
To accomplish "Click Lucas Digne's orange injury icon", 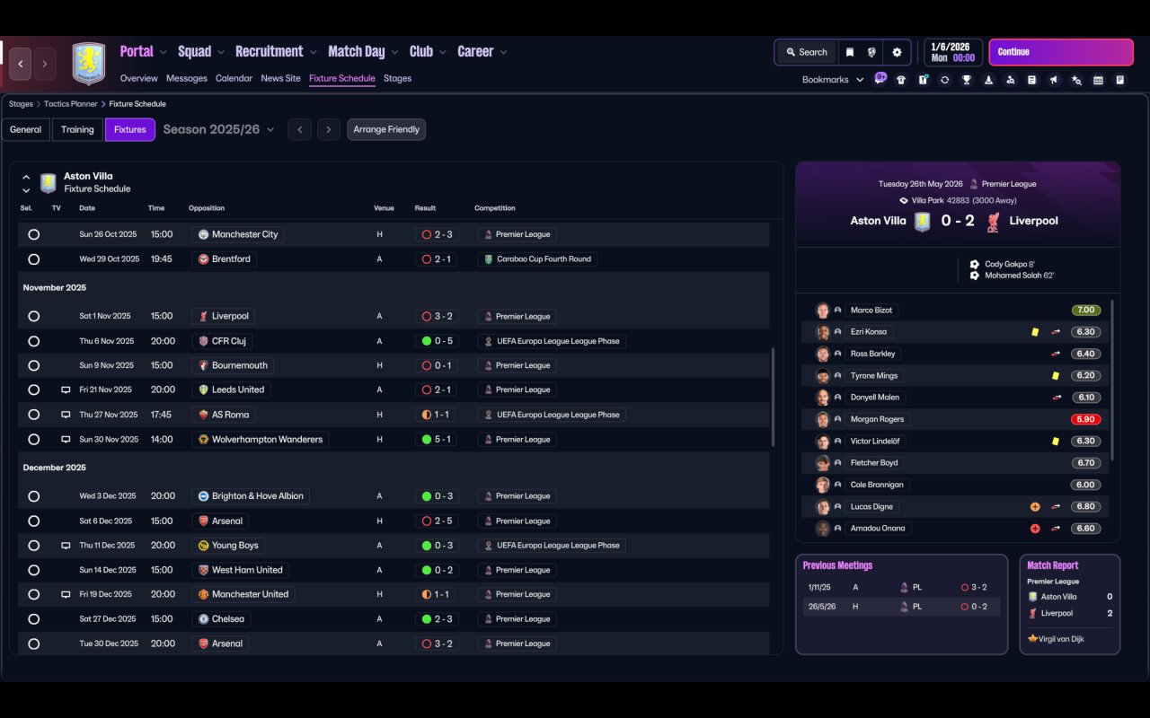I will click(x=1035, y=507).
